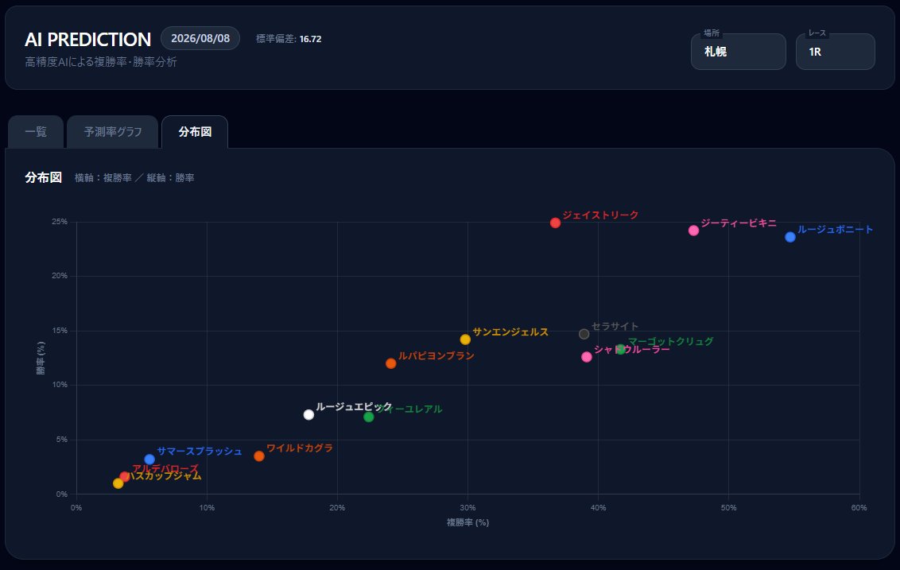The height and width of the screenshot is (570, 900).
Task: Click the orange ワイルドカグラ data point
Action: (259, 456)
